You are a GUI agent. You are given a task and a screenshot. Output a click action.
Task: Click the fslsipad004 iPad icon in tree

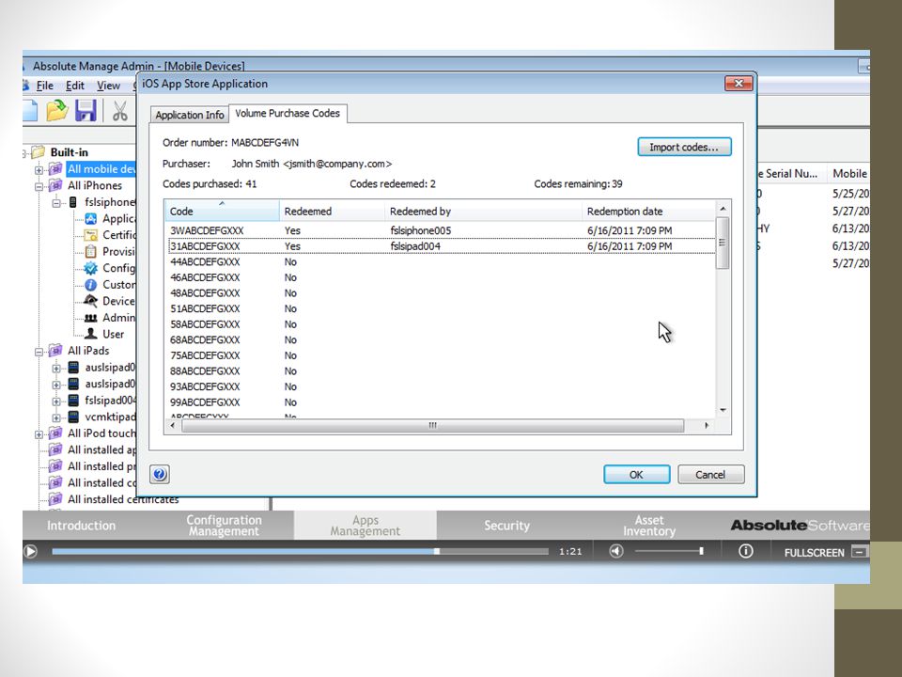73,401
